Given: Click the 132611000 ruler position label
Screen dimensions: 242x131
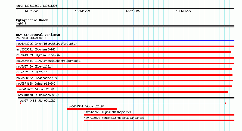Looking at the screenshot, I should (82, 11).
